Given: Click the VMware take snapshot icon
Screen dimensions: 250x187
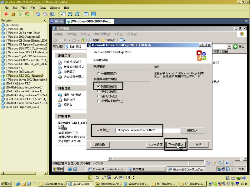Looking at the screenshot, I should click(38, 14).
